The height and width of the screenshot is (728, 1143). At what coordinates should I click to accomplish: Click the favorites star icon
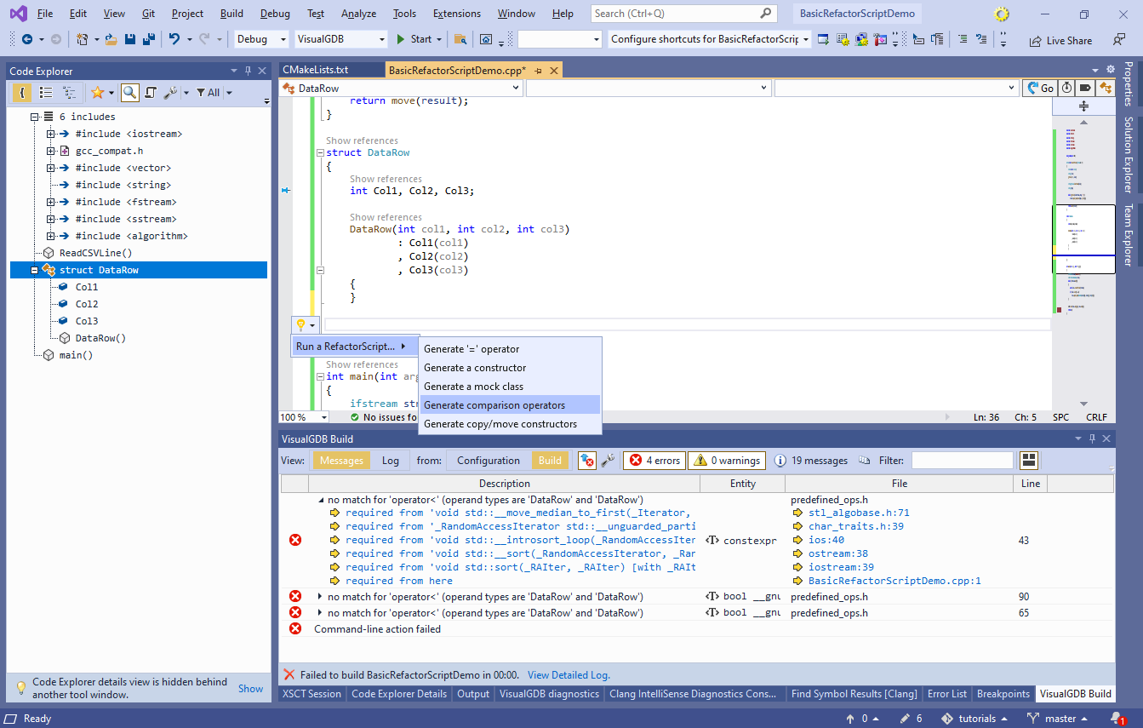(x=97, y=92)
